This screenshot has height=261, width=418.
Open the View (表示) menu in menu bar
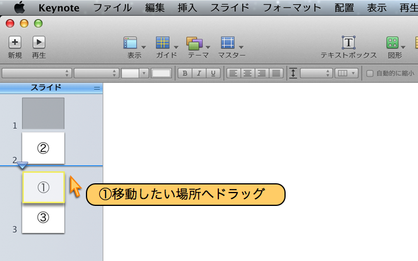pyautogui.click(x=377, y=8)
